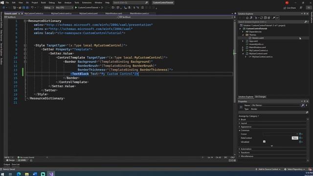313x176 pixels.
Task: Click the Save All icon in the toolbar
Action: click(x=27, y=8)
